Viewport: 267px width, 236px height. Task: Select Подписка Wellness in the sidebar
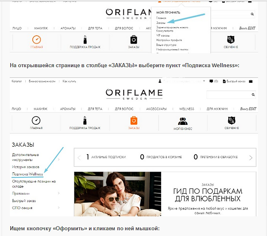click(x=28, y=174)
